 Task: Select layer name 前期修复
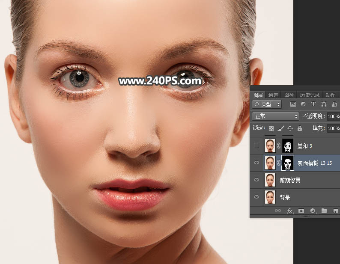[x=290, y=180]
